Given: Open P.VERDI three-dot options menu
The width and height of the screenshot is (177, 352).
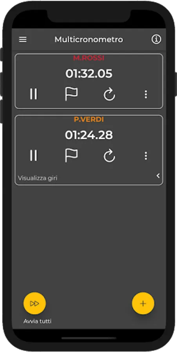Looking at the screenshot, I should [x=146, y=156].
